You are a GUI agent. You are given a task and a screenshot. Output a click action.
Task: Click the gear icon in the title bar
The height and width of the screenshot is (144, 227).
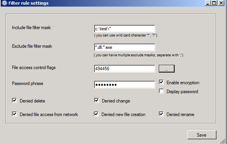point(5,3)
